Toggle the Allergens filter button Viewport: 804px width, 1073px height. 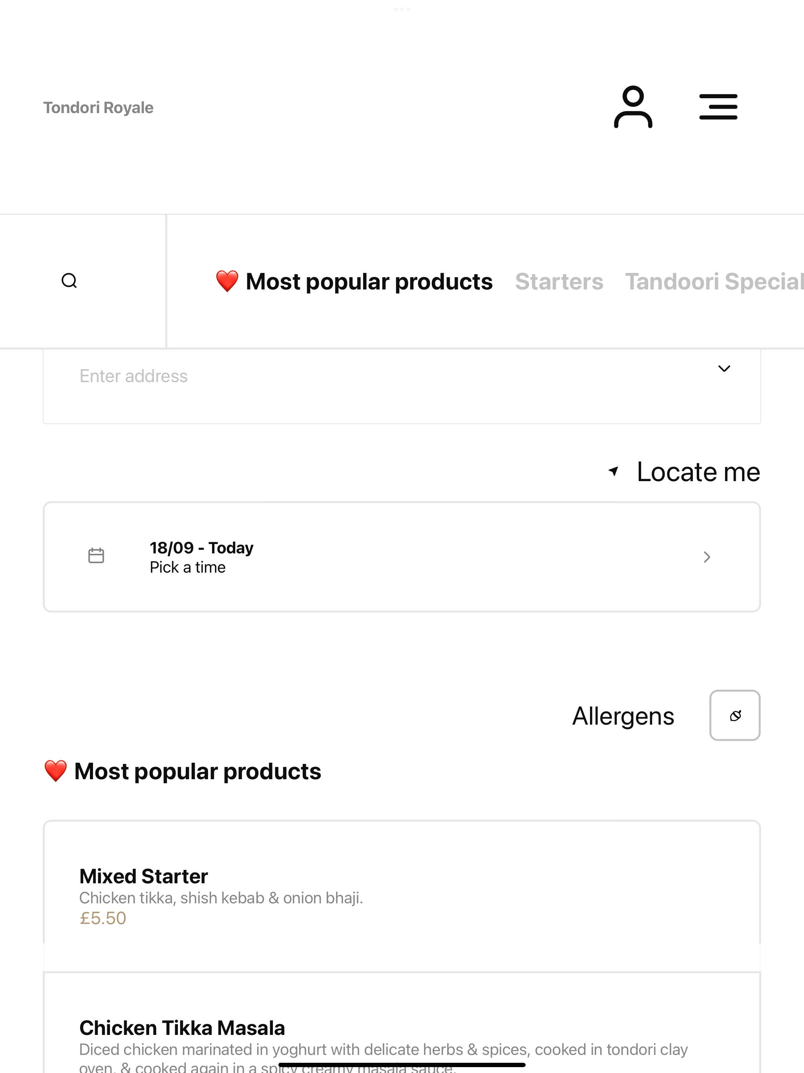(735, 716)
